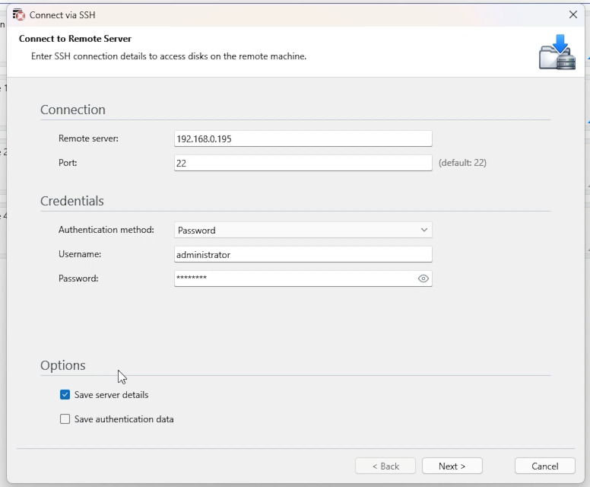The image size is (590, 487).
Task: Click the Username input field
Action: [x=303, y=255]
